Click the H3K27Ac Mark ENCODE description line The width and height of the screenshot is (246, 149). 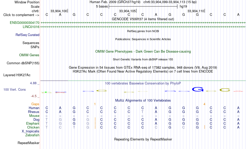tap(143, 72)
